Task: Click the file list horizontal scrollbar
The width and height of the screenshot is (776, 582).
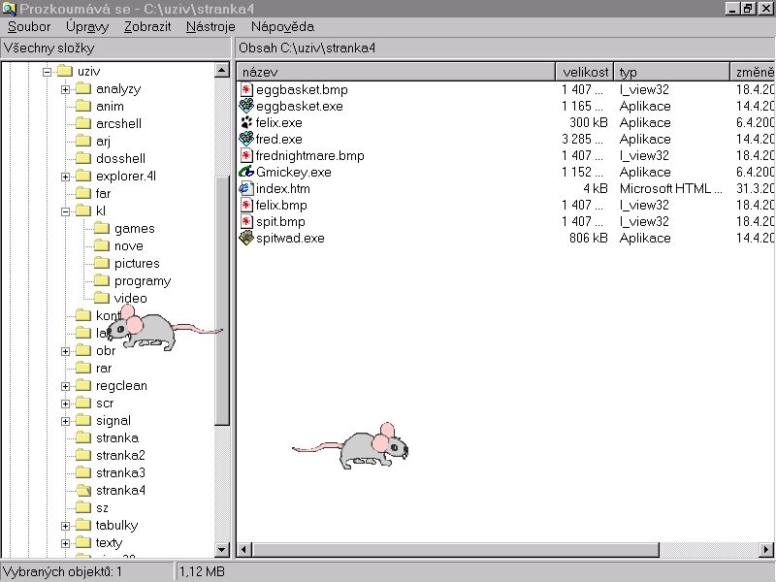Action: [485, 550]
